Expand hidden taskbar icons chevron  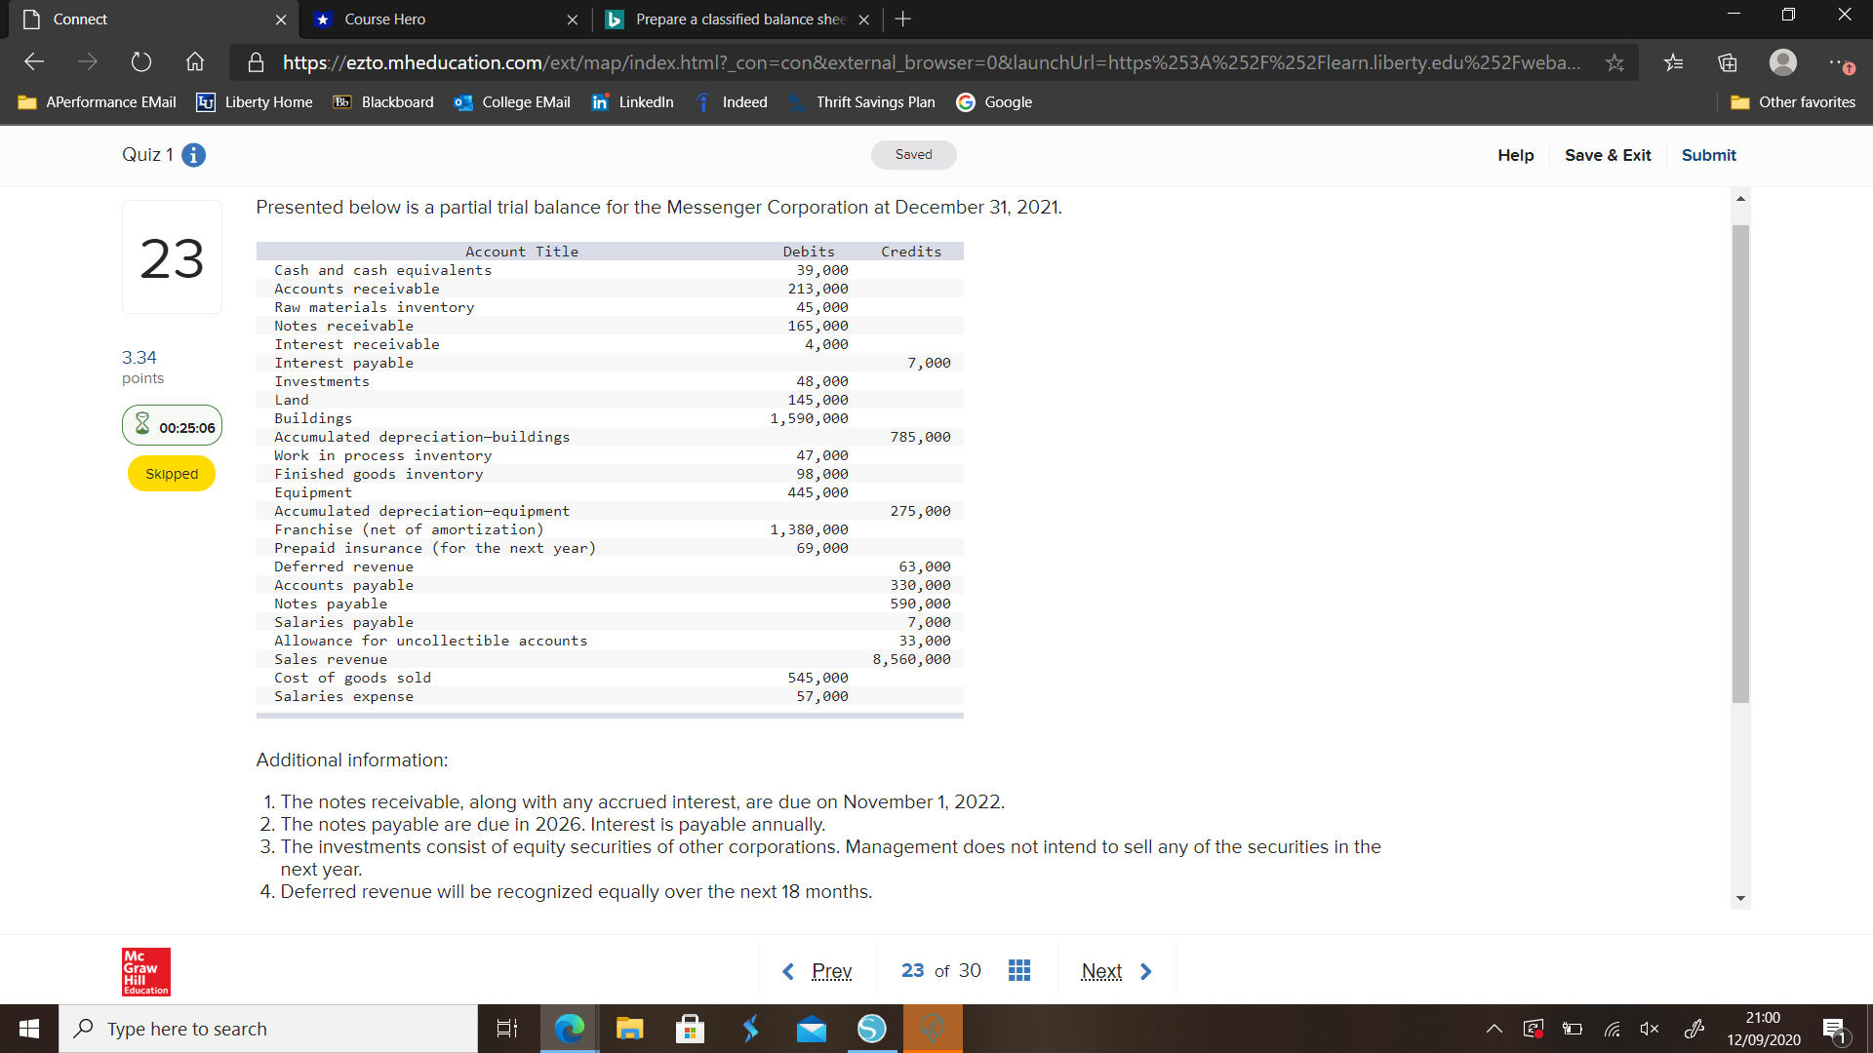coord(1493,1029)
